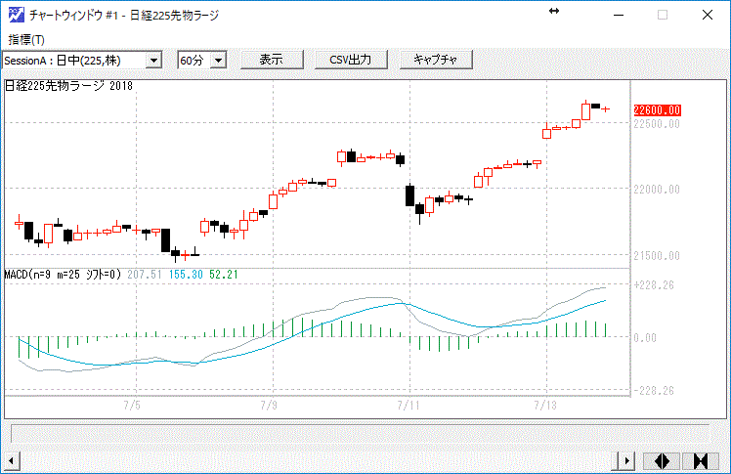Click the 7/5 date label
The width and height of the screenshot is (731, 474).
click(x=132, y=405)
